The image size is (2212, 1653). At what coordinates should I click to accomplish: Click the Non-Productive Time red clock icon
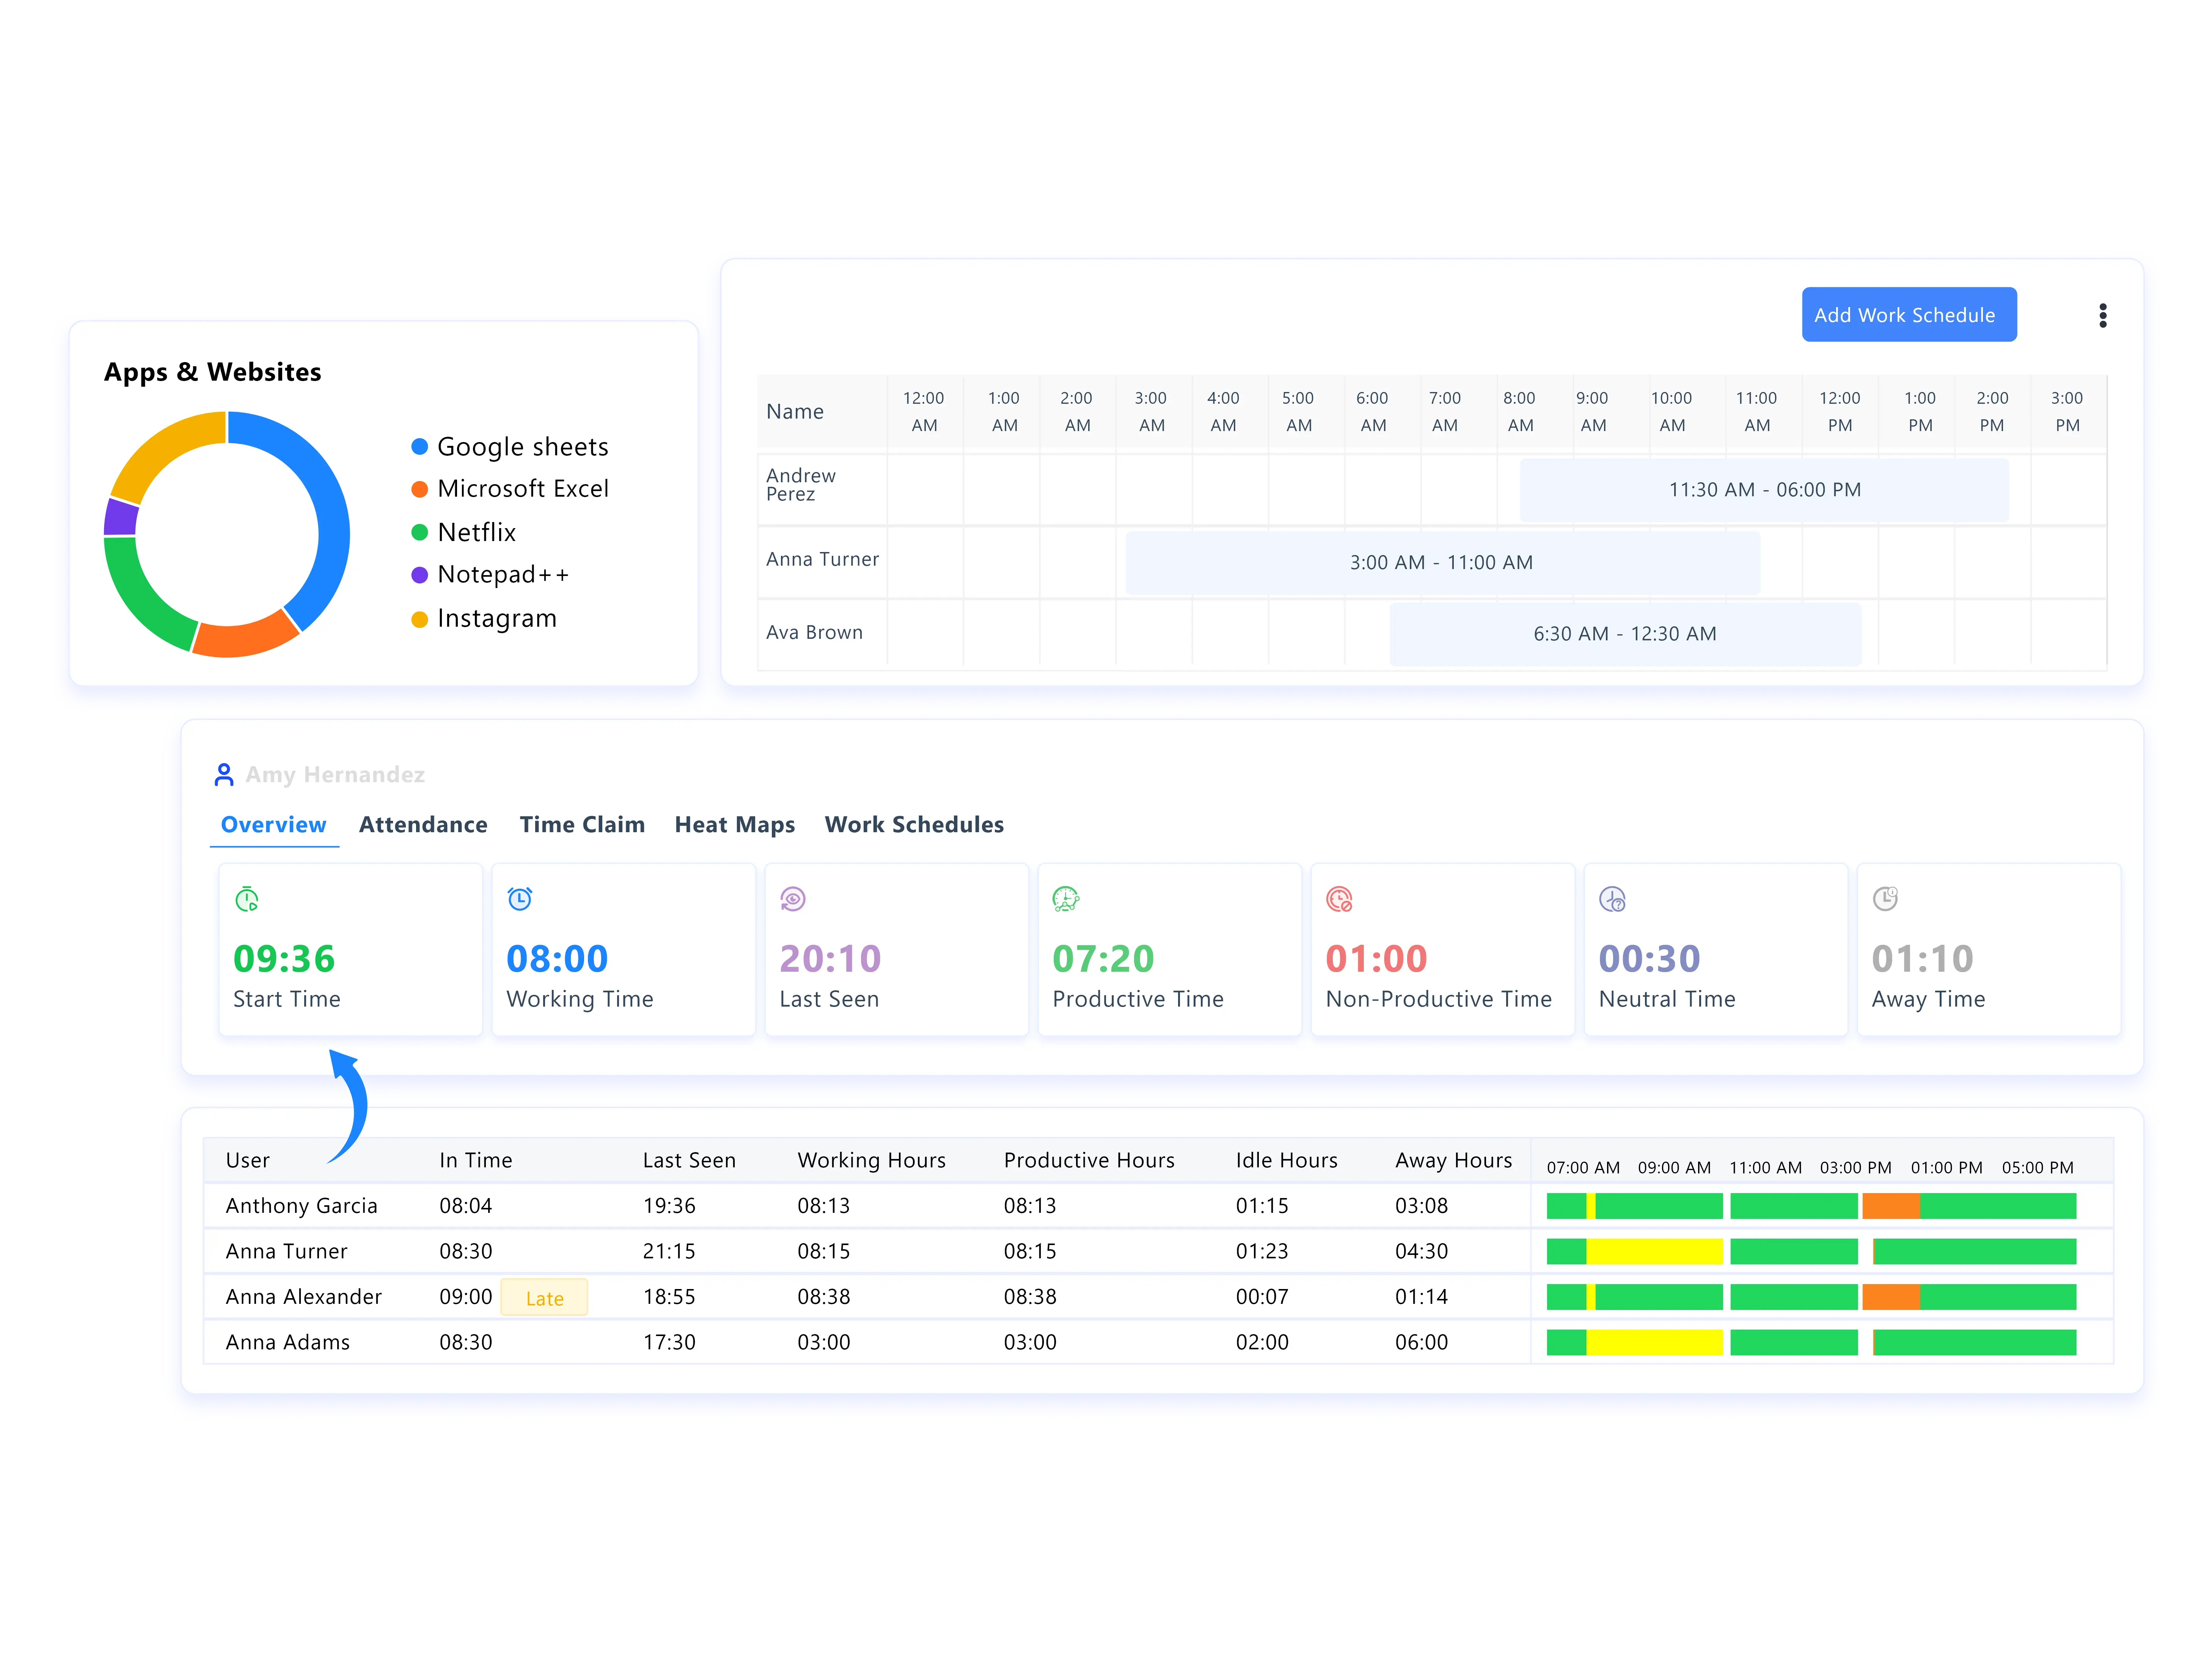point(1339,899)
